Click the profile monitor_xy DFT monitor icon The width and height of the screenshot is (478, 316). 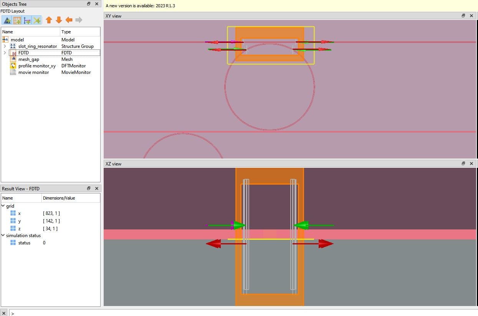pos(13,65)
